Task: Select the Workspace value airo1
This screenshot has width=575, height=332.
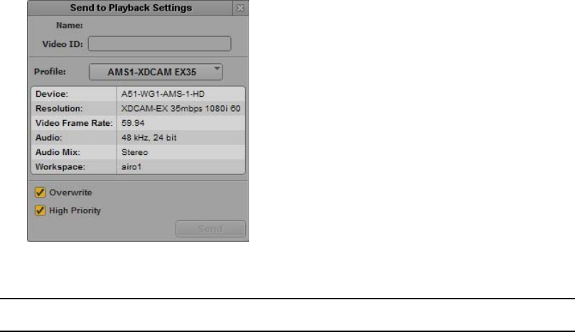Action: tap(131, 167)
